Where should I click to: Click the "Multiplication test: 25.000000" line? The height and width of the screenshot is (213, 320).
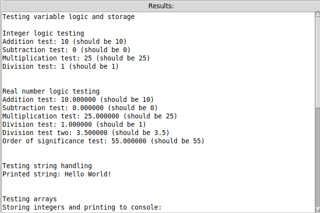click(x=90, y=116)
